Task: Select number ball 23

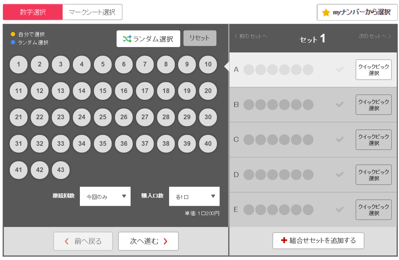Action: click(60, 117)
